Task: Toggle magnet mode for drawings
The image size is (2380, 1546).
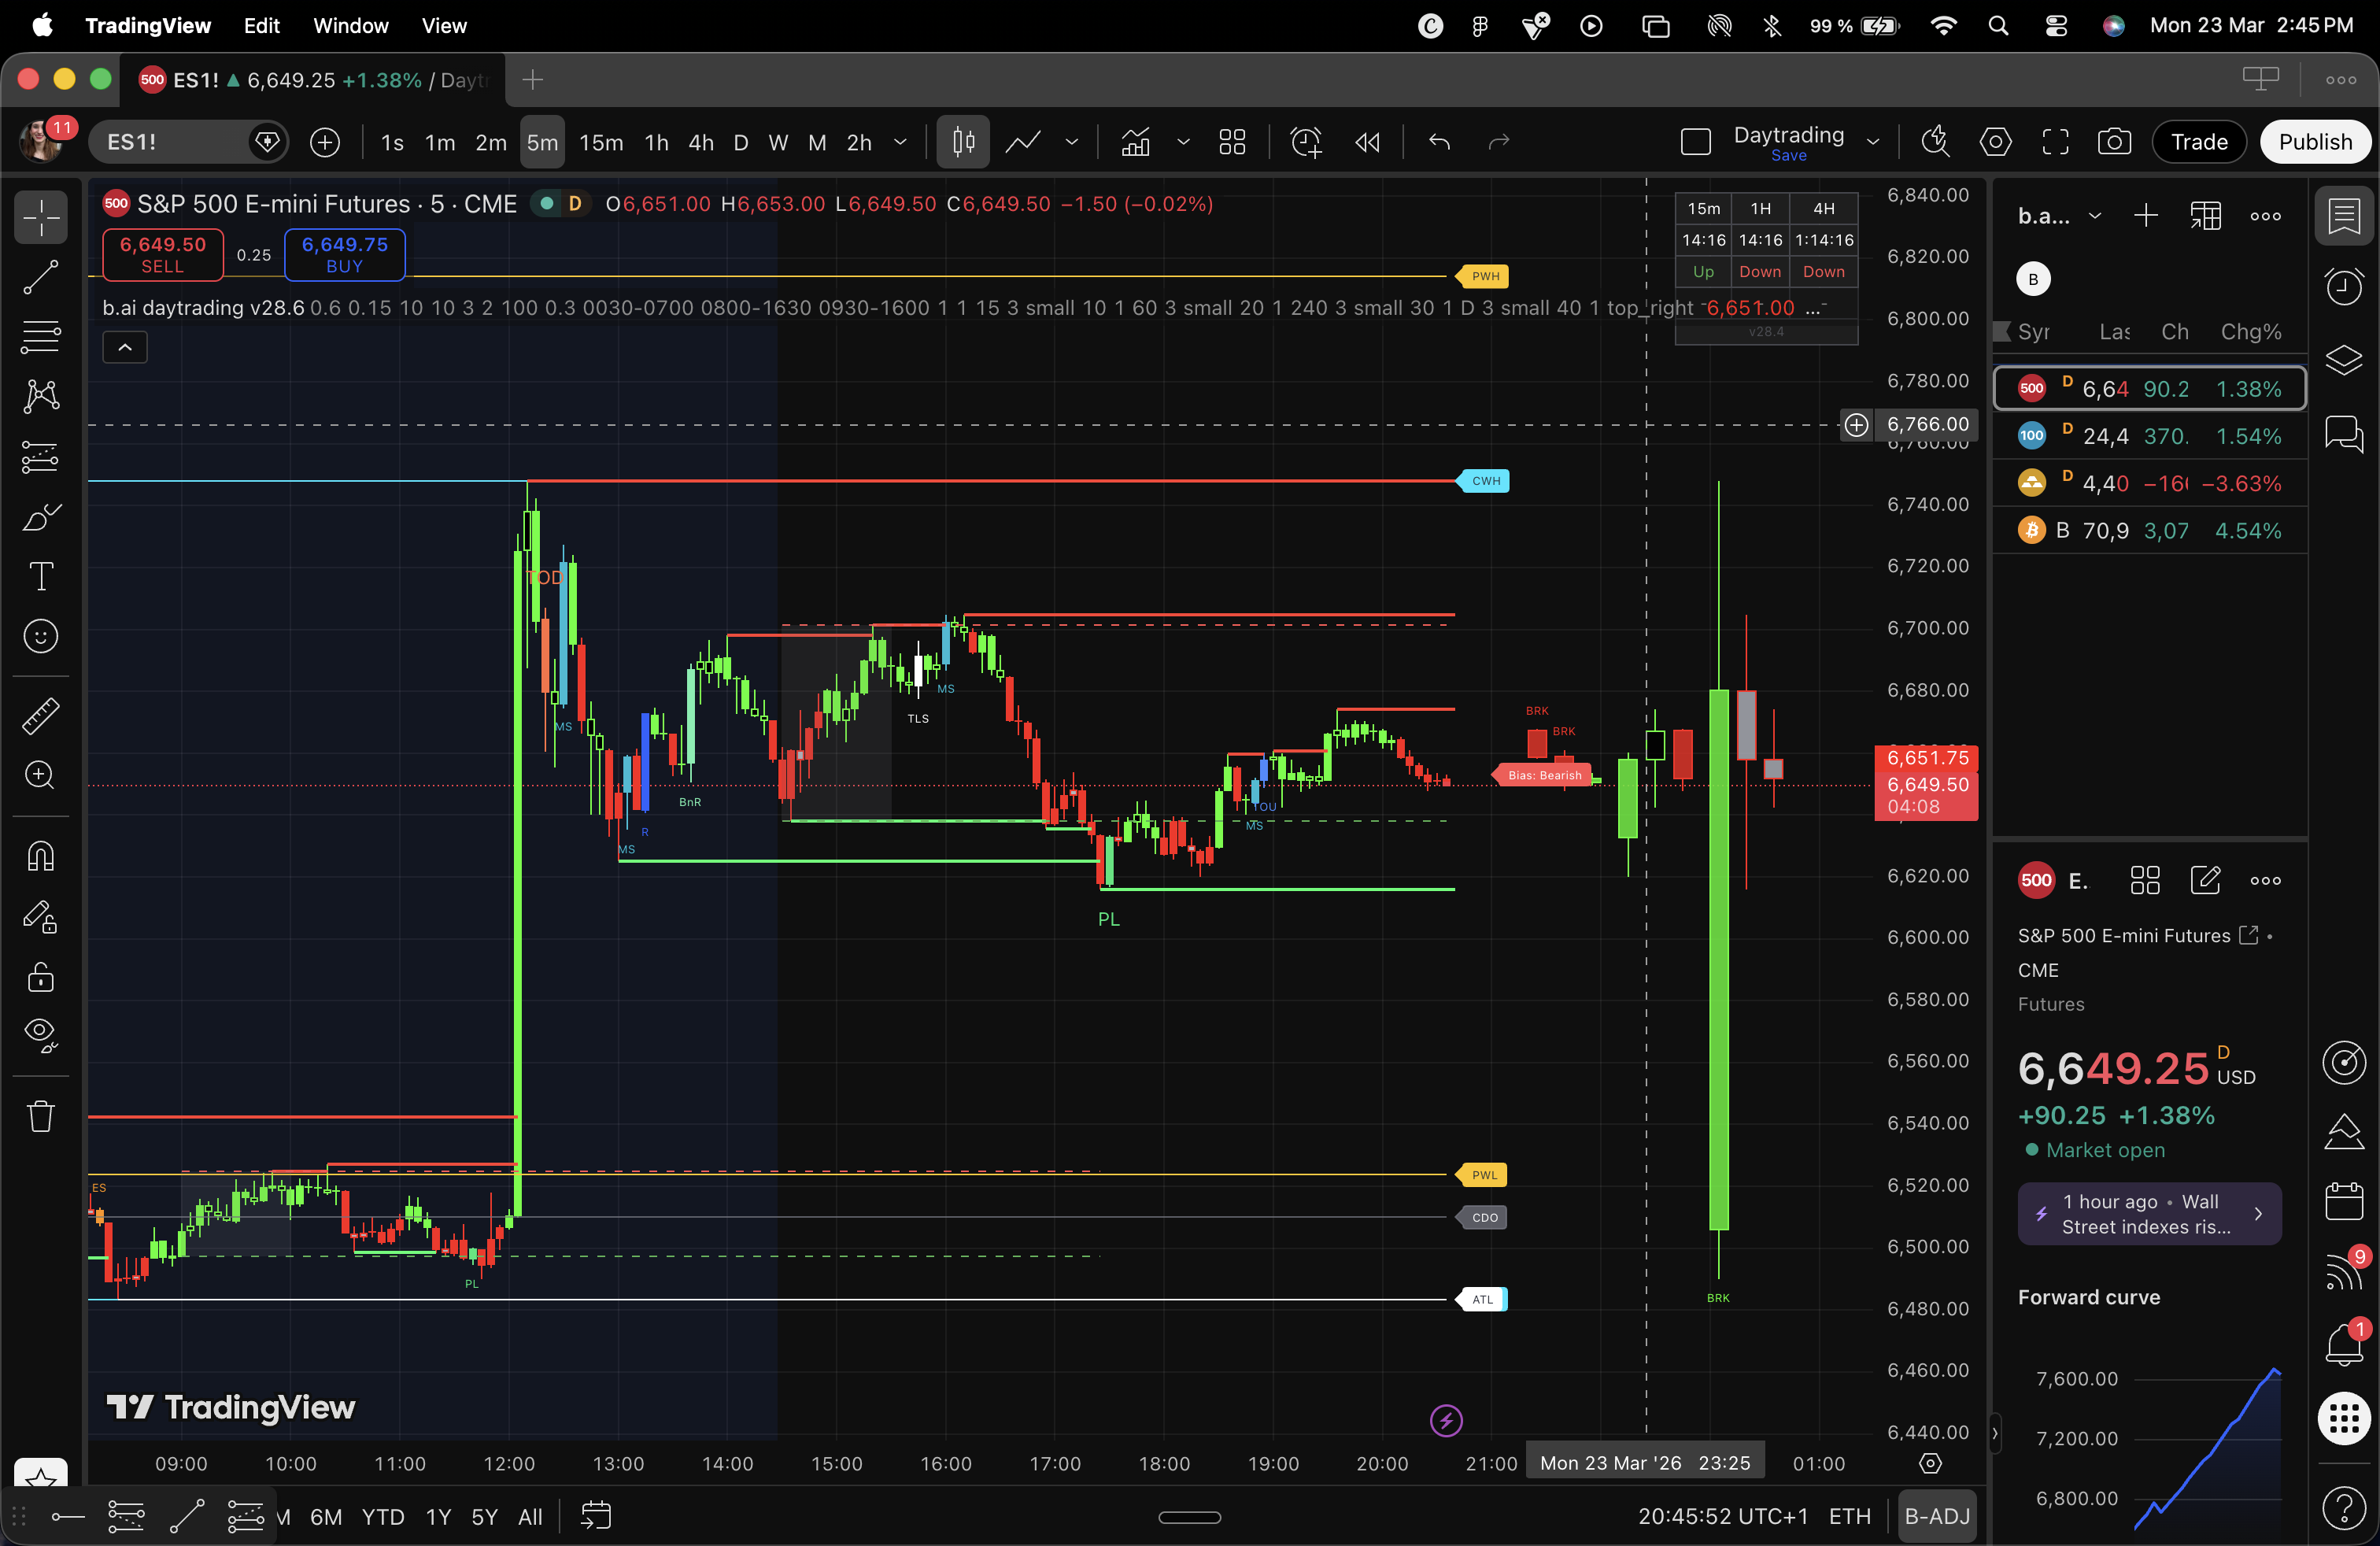Action: (x=41, y=856)
